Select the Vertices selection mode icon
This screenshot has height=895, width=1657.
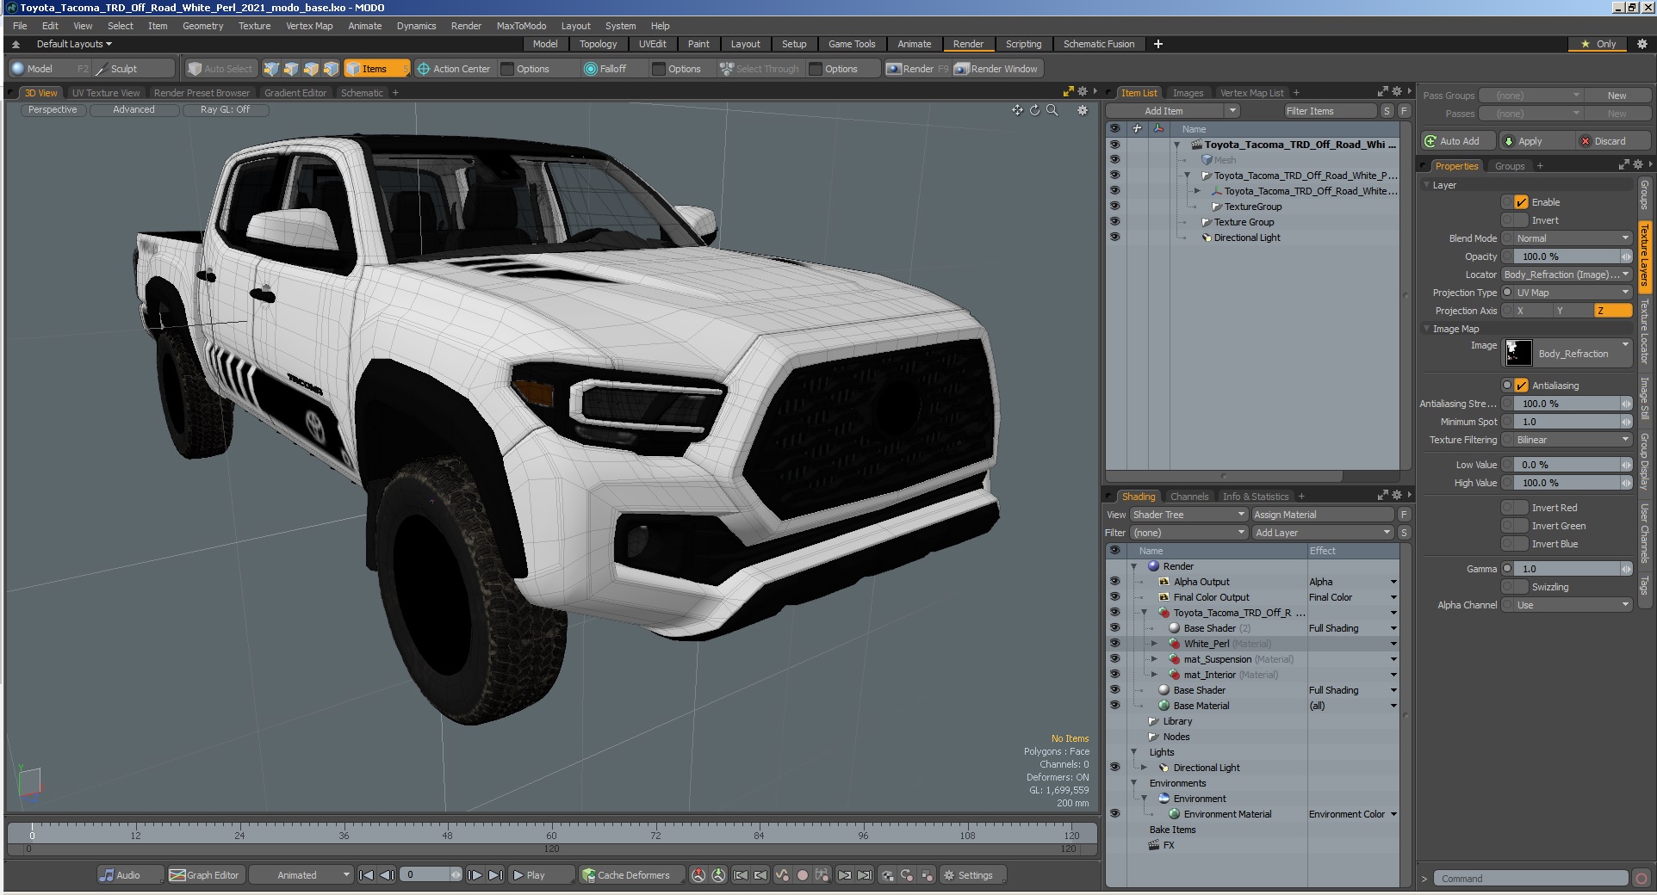point(271,69)
